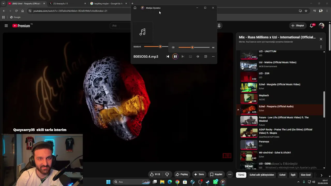Image resolution: width=331 pixels, height=186 pixels.
Task: Click the Media Player seek bar
Action: pyautogui.click(x=156, y=47)
